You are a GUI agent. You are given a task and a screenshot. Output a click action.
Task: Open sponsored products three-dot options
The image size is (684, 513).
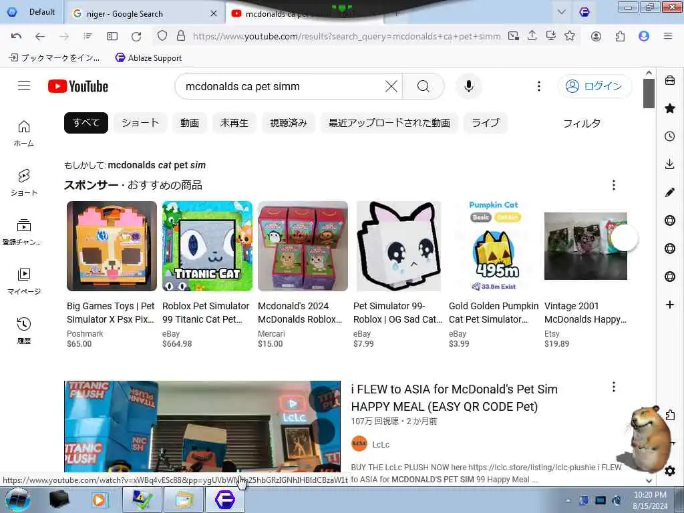(x=614, y=185)
